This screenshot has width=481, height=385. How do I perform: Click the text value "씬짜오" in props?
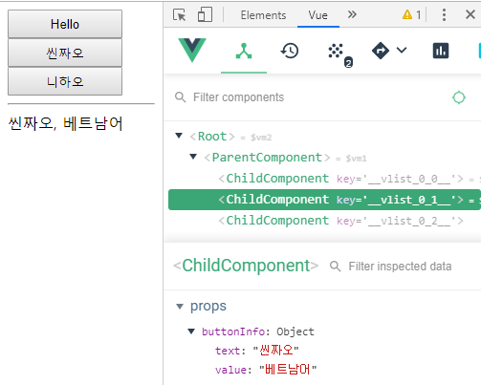(276, 351)
